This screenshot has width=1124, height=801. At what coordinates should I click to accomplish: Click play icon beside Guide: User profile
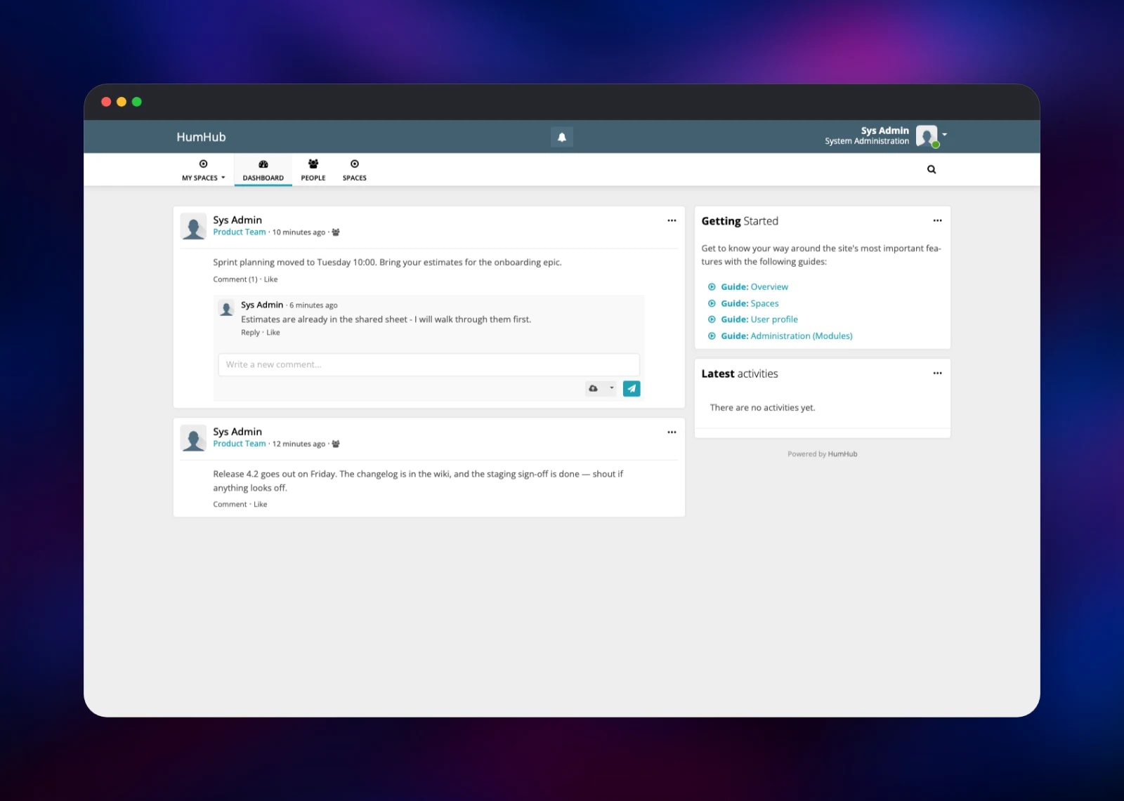[712, 319]
